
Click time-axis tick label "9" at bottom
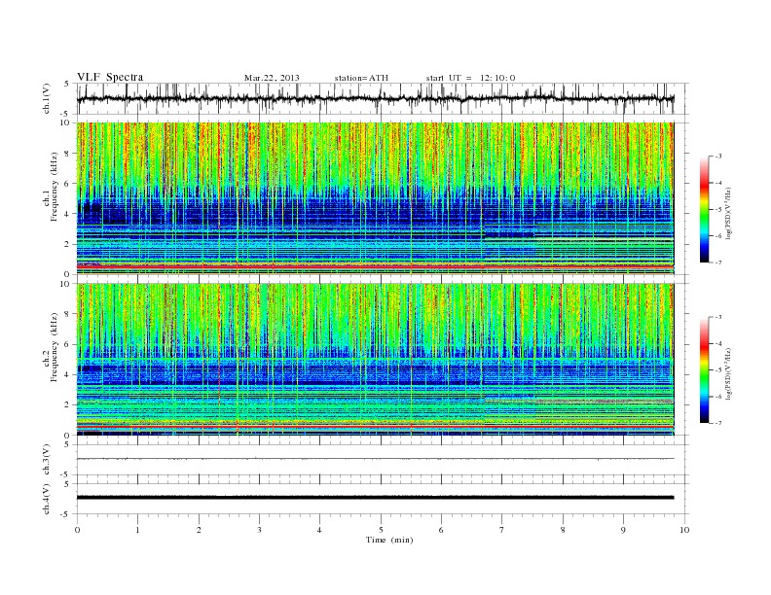coord(623,530)
